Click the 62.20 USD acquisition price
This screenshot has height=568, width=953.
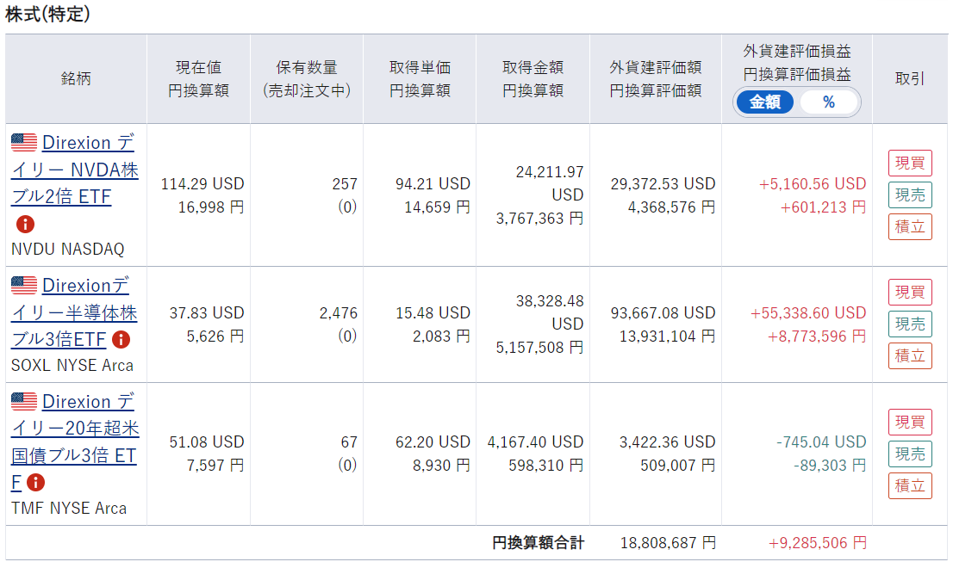tap(433, 441)
